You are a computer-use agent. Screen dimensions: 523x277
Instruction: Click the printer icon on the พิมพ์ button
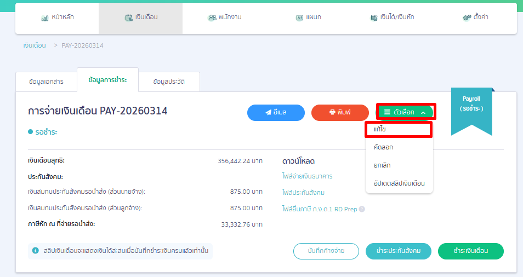click(332, 112)
